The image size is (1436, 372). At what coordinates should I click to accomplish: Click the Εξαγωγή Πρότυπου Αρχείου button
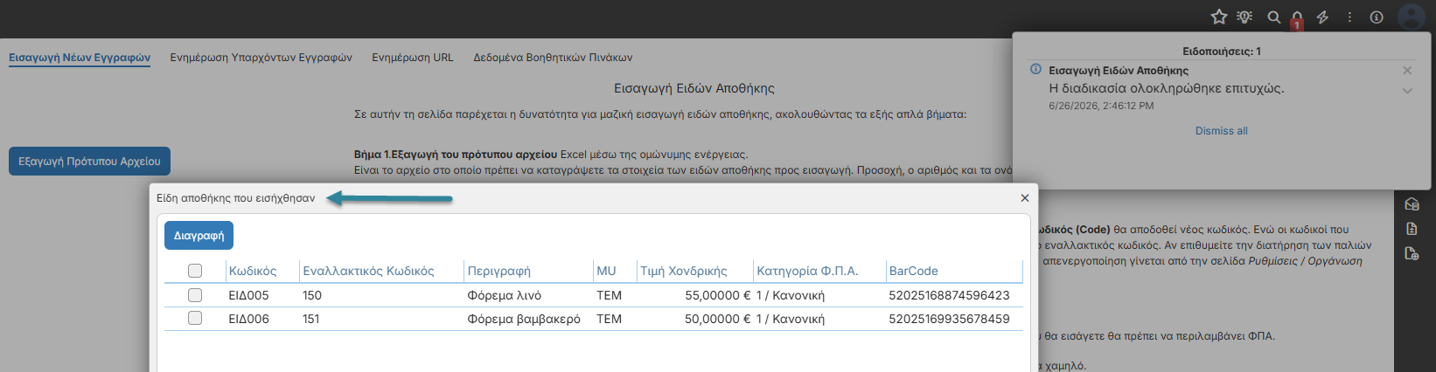pyautogui.click(x=89, y=162)
